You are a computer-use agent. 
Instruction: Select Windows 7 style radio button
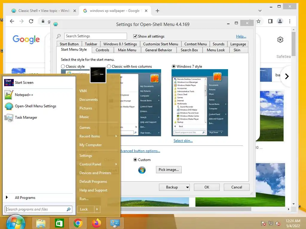tap(174, 66)
